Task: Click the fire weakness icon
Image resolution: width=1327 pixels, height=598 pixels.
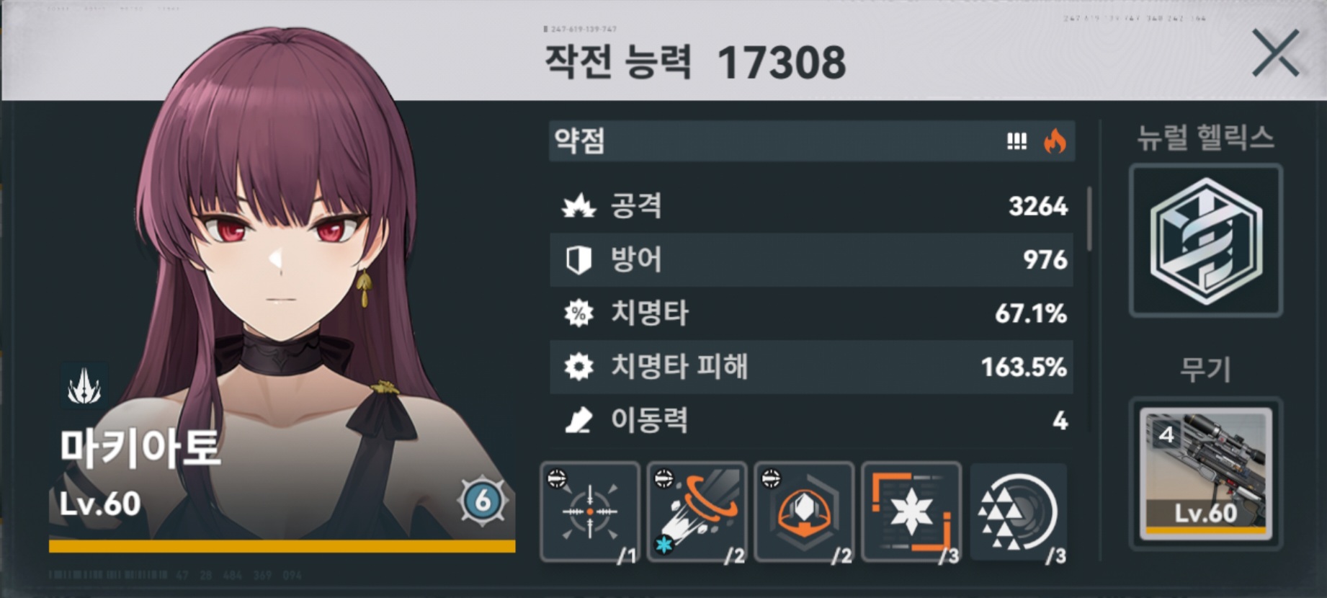Action: click(x=1055, y=141)
